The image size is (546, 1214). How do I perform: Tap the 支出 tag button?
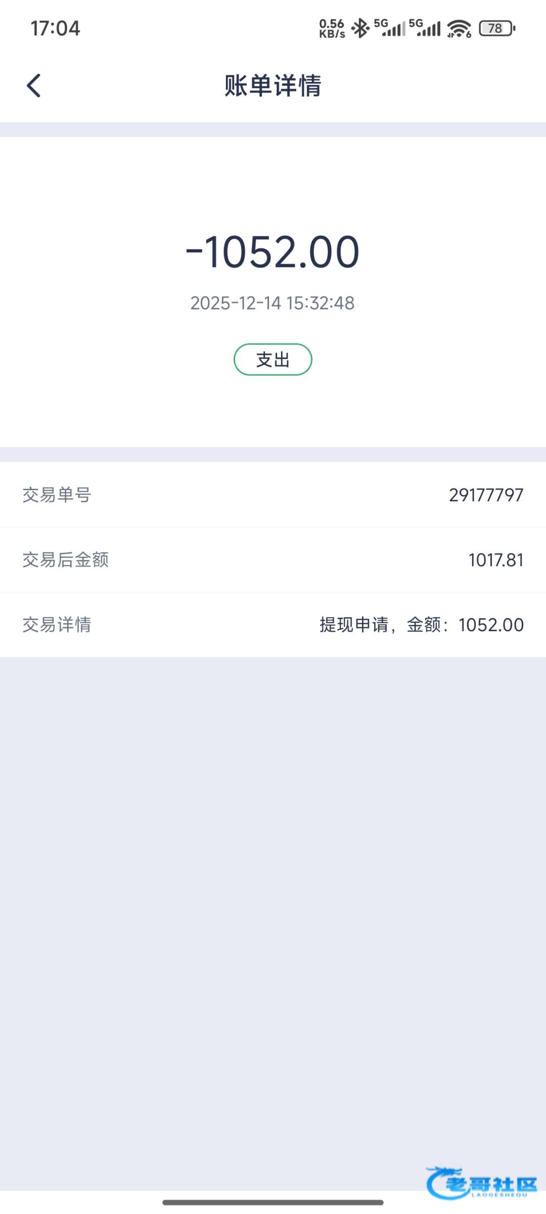(x=273, y=360)
